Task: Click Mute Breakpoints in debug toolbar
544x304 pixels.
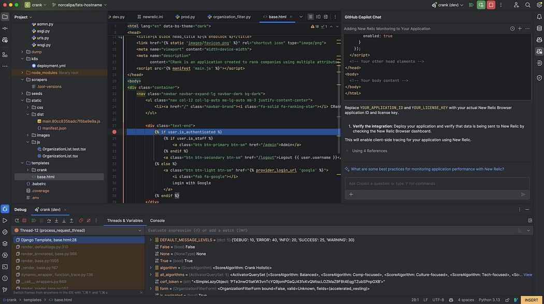Action: tap(89, 221)
